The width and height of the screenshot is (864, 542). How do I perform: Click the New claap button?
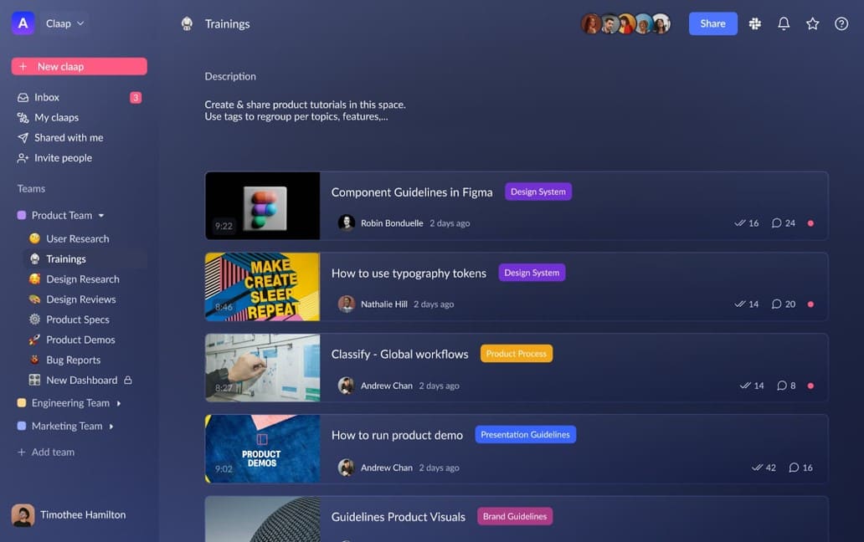point(79,66)
